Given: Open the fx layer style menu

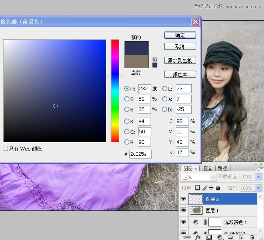Looking at the screenshot, I should coord(198,237).
